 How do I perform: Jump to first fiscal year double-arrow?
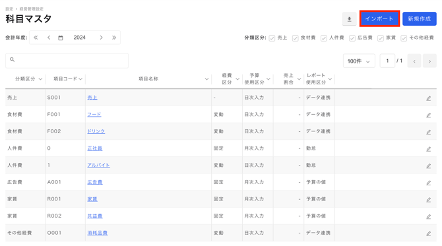[36, 38]
